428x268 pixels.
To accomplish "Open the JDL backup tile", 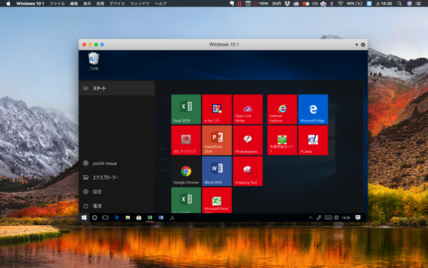I will pos(186,140).
